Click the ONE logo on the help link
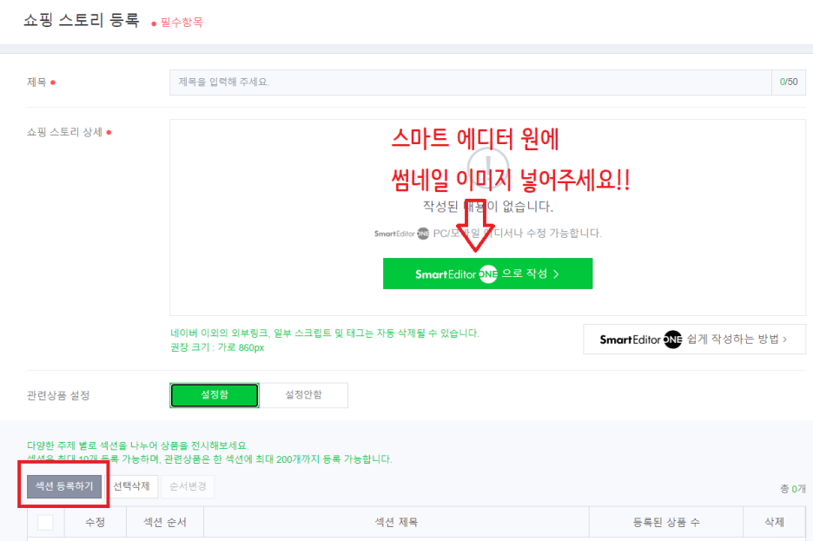 pos(672,340)
